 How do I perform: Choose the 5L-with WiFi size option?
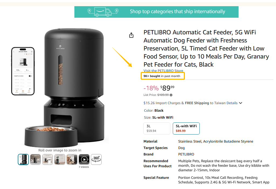coord(186,128)
